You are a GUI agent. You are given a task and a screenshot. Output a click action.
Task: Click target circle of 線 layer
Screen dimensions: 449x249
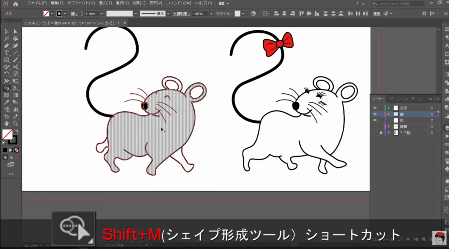coord(432,114)
